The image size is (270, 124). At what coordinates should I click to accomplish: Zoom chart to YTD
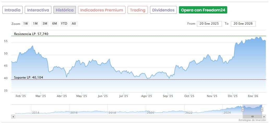pyautogui.click(x=64, y=24)
